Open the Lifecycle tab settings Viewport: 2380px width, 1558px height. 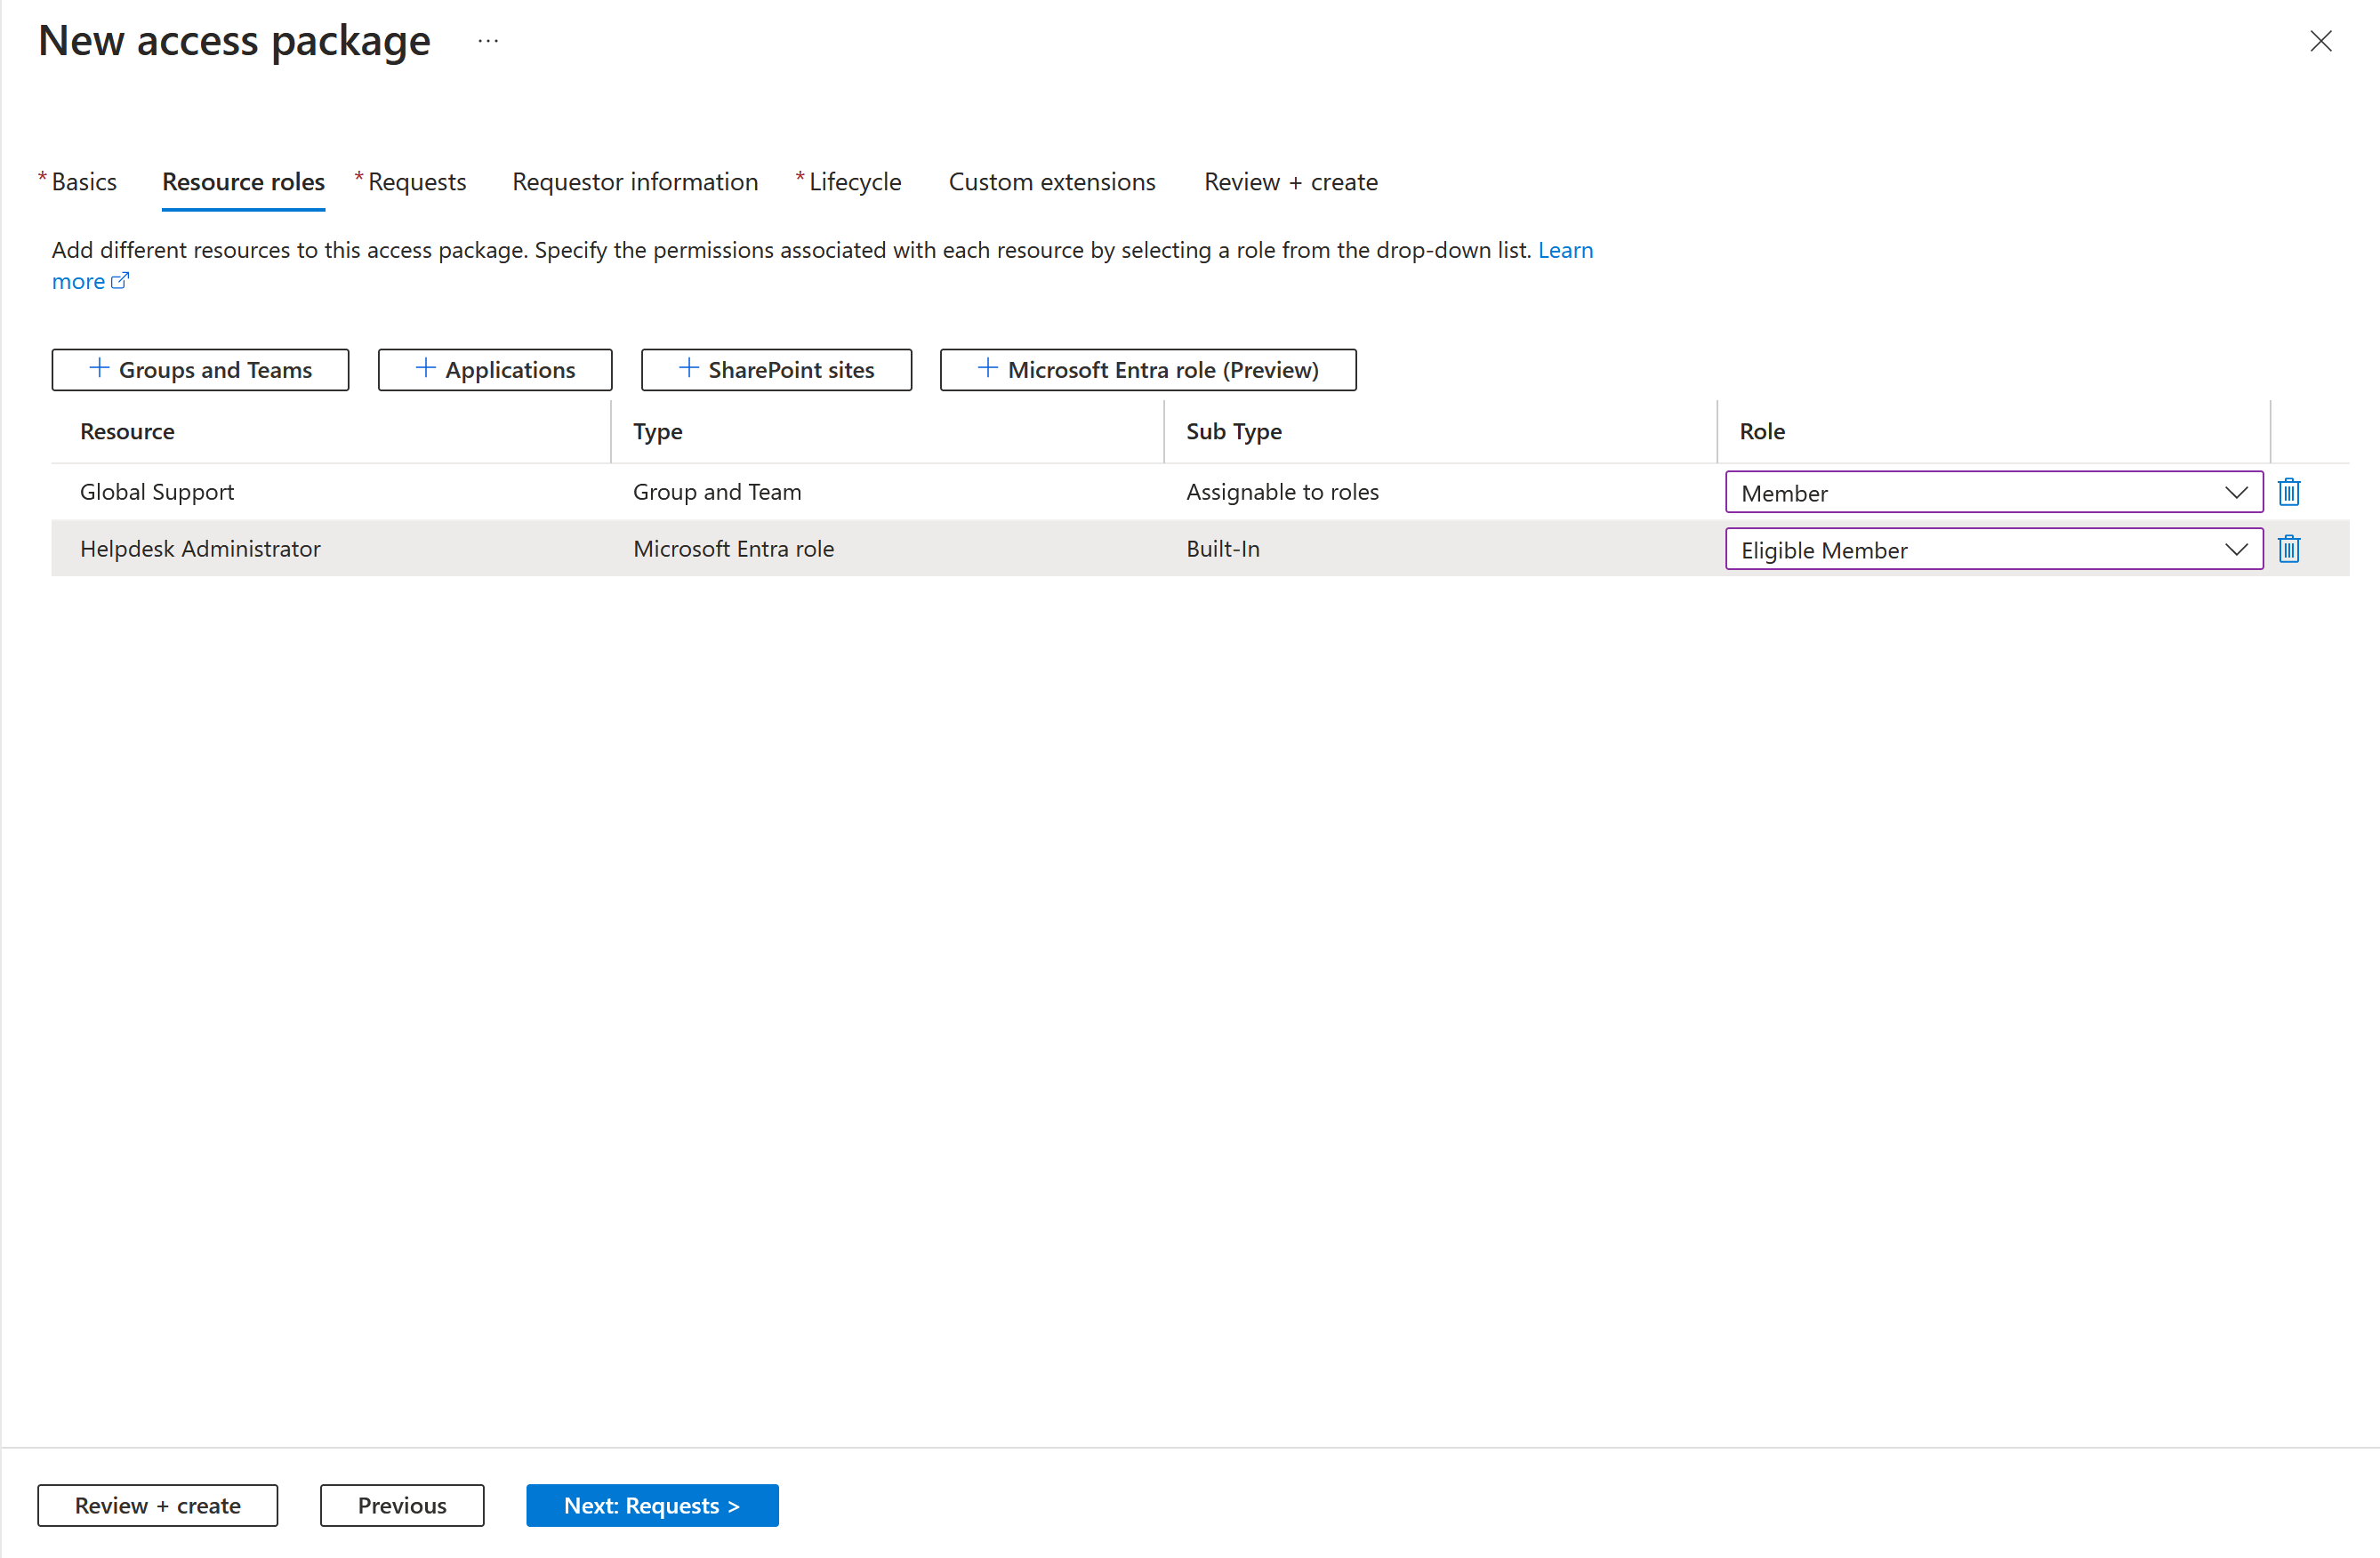(x=854, y=181)
